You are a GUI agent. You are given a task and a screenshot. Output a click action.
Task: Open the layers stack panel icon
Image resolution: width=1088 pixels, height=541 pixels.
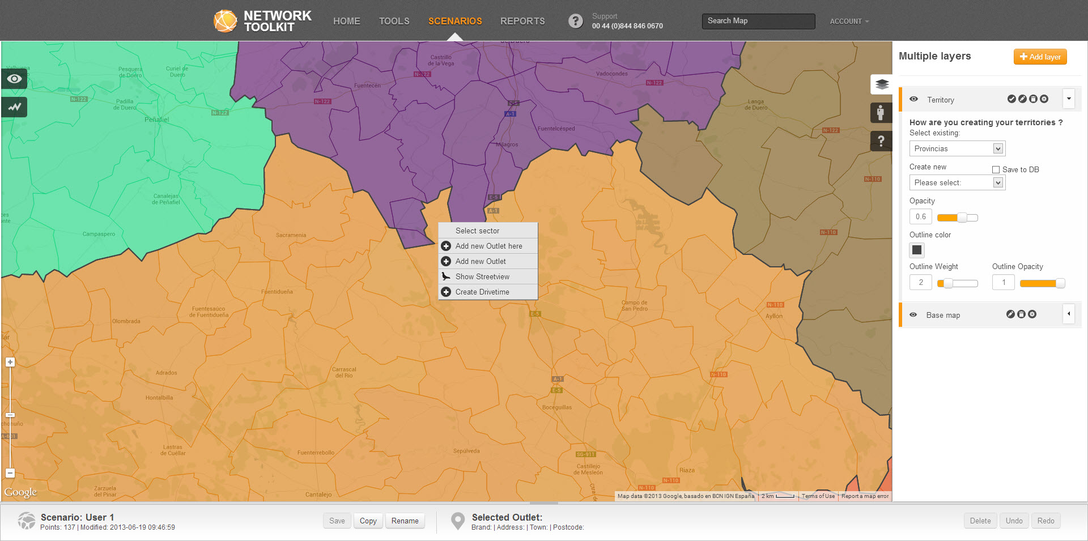pyautogui.click(x=881, y=84)
